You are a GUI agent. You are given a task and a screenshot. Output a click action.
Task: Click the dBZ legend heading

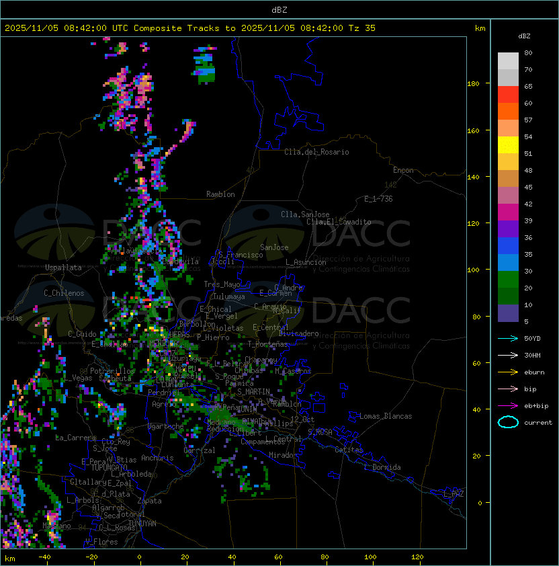pos(524,36)
